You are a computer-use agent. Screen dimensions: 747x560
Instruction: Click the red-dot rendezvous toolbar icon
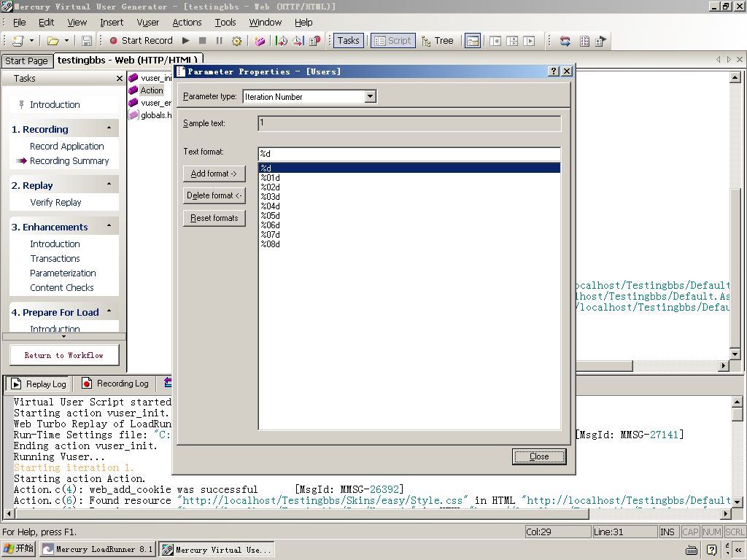point(315,41)
